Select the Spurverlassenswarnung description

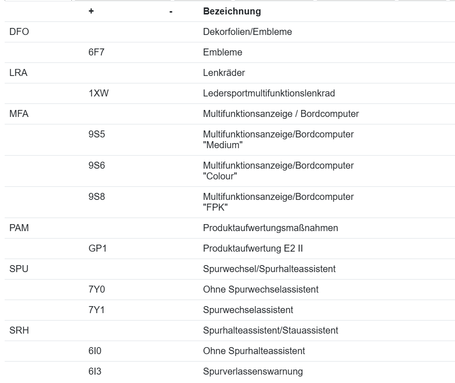click(x=253, y=371)
